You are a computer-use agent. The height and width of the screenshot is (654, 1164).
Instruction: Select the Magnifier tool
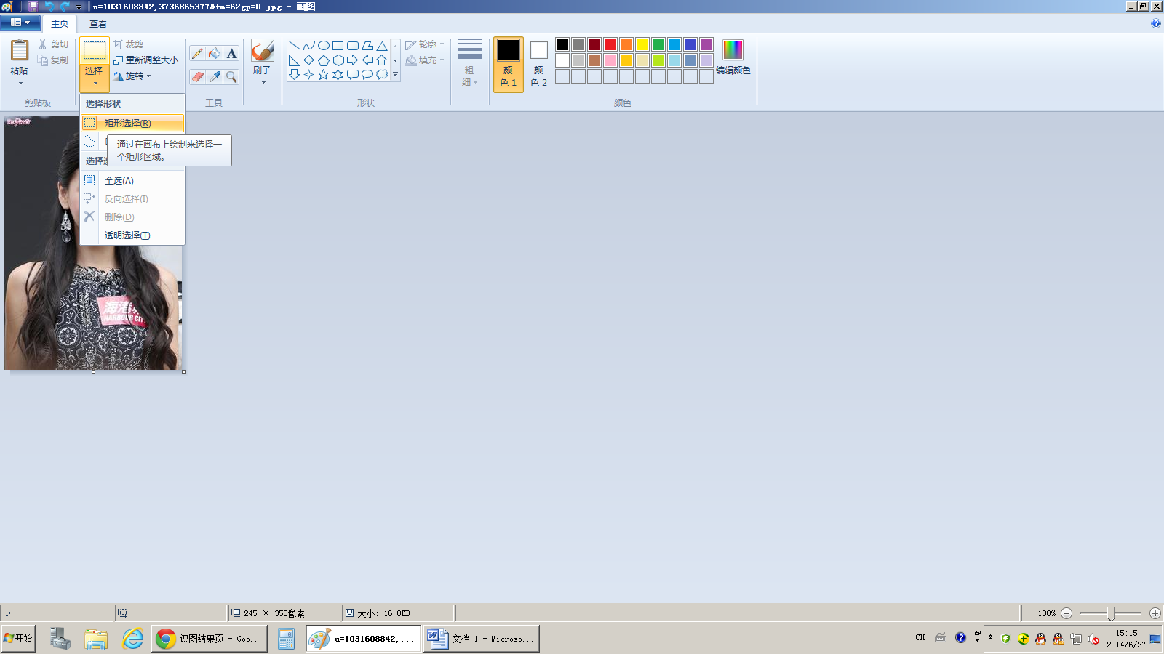tap(231, 76)
